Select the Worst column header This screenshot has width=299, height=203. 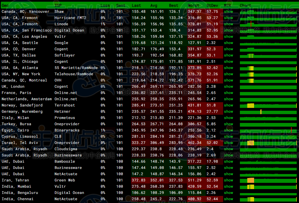coord(193,5)
